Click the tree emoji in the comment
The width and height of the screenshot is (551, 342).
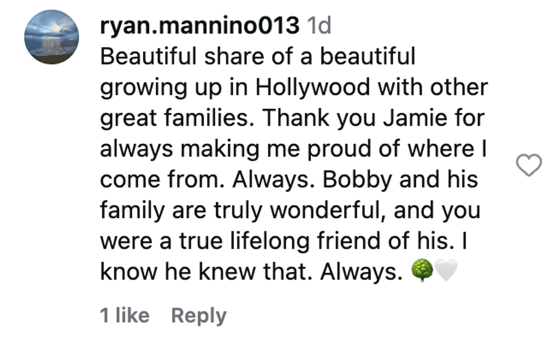[x=422, y=272]
